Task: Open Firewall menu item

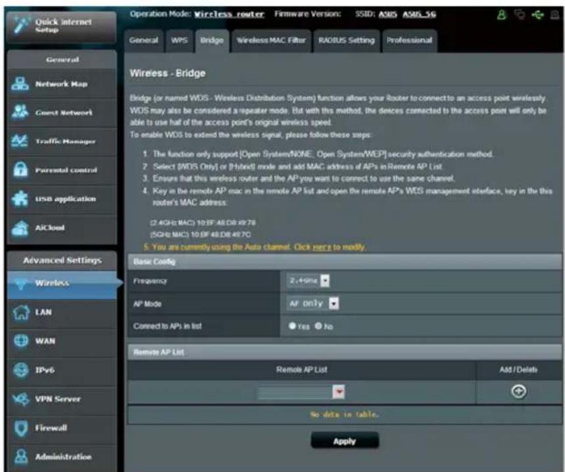Action: 62,428
